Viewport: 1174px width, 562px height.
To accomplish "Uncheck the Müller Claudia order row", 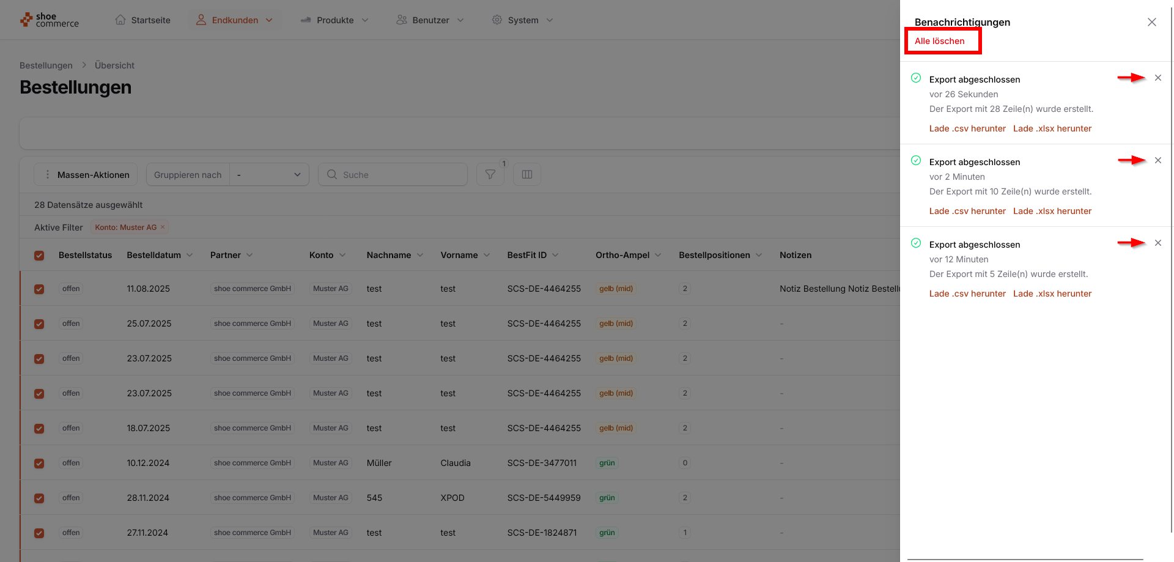I will tap(39, 464).
